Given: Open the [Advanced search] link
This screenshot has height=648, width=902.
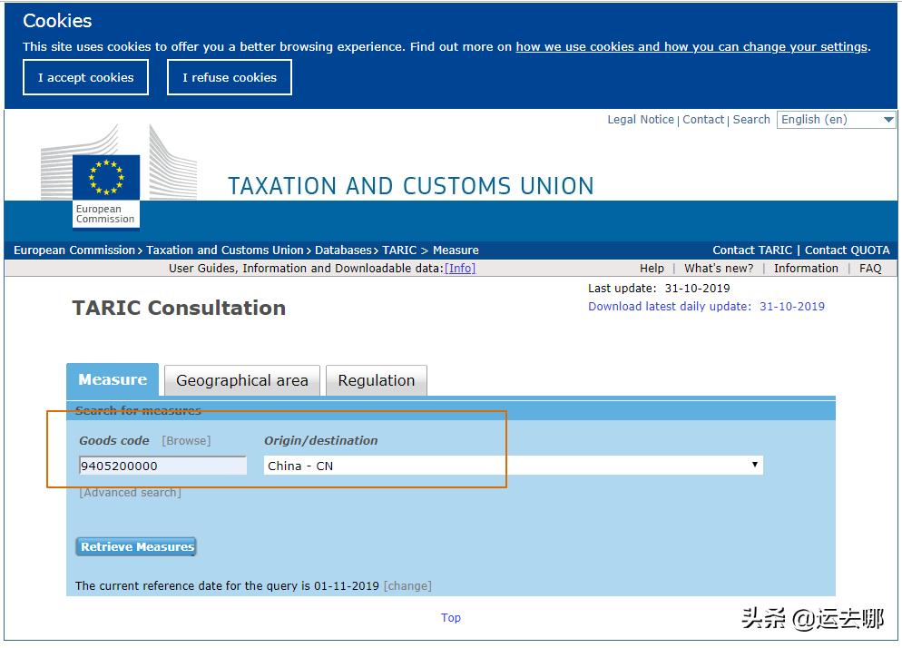Looking at the screenshot, I should pos(130,493).
